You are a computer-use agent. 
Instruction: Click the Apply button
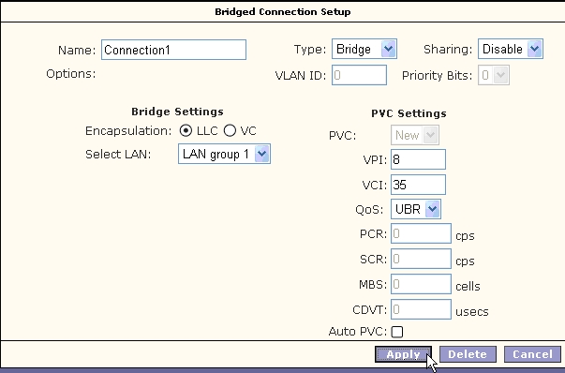pos(403,354)
